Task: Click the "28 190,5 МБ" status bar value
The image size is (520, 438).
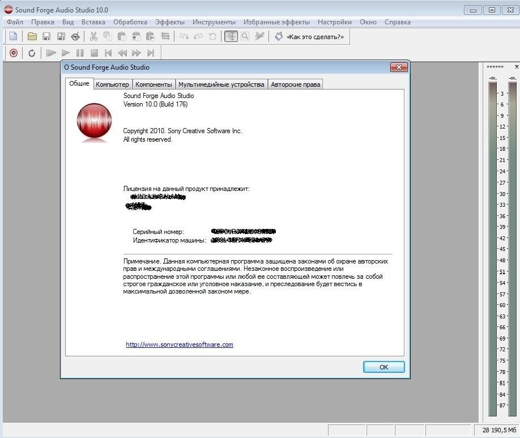Action: click(x=499, y=430)
